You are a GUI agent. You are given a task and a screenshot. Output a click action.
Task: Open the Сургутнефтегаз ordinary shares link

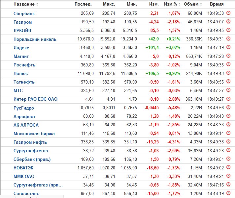(x=31, y=151)
